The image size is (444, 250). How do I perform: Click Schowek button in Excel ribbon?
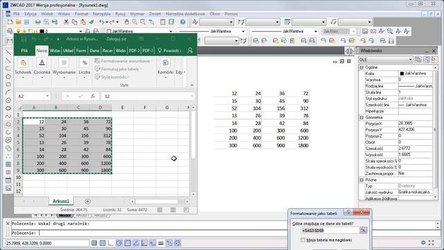(23, 69)
